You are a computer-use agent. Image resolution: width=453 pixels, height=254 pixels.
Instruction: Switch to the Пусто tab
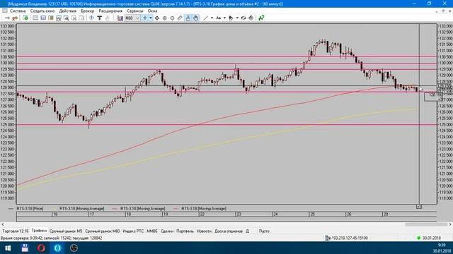tap(264, 231)
